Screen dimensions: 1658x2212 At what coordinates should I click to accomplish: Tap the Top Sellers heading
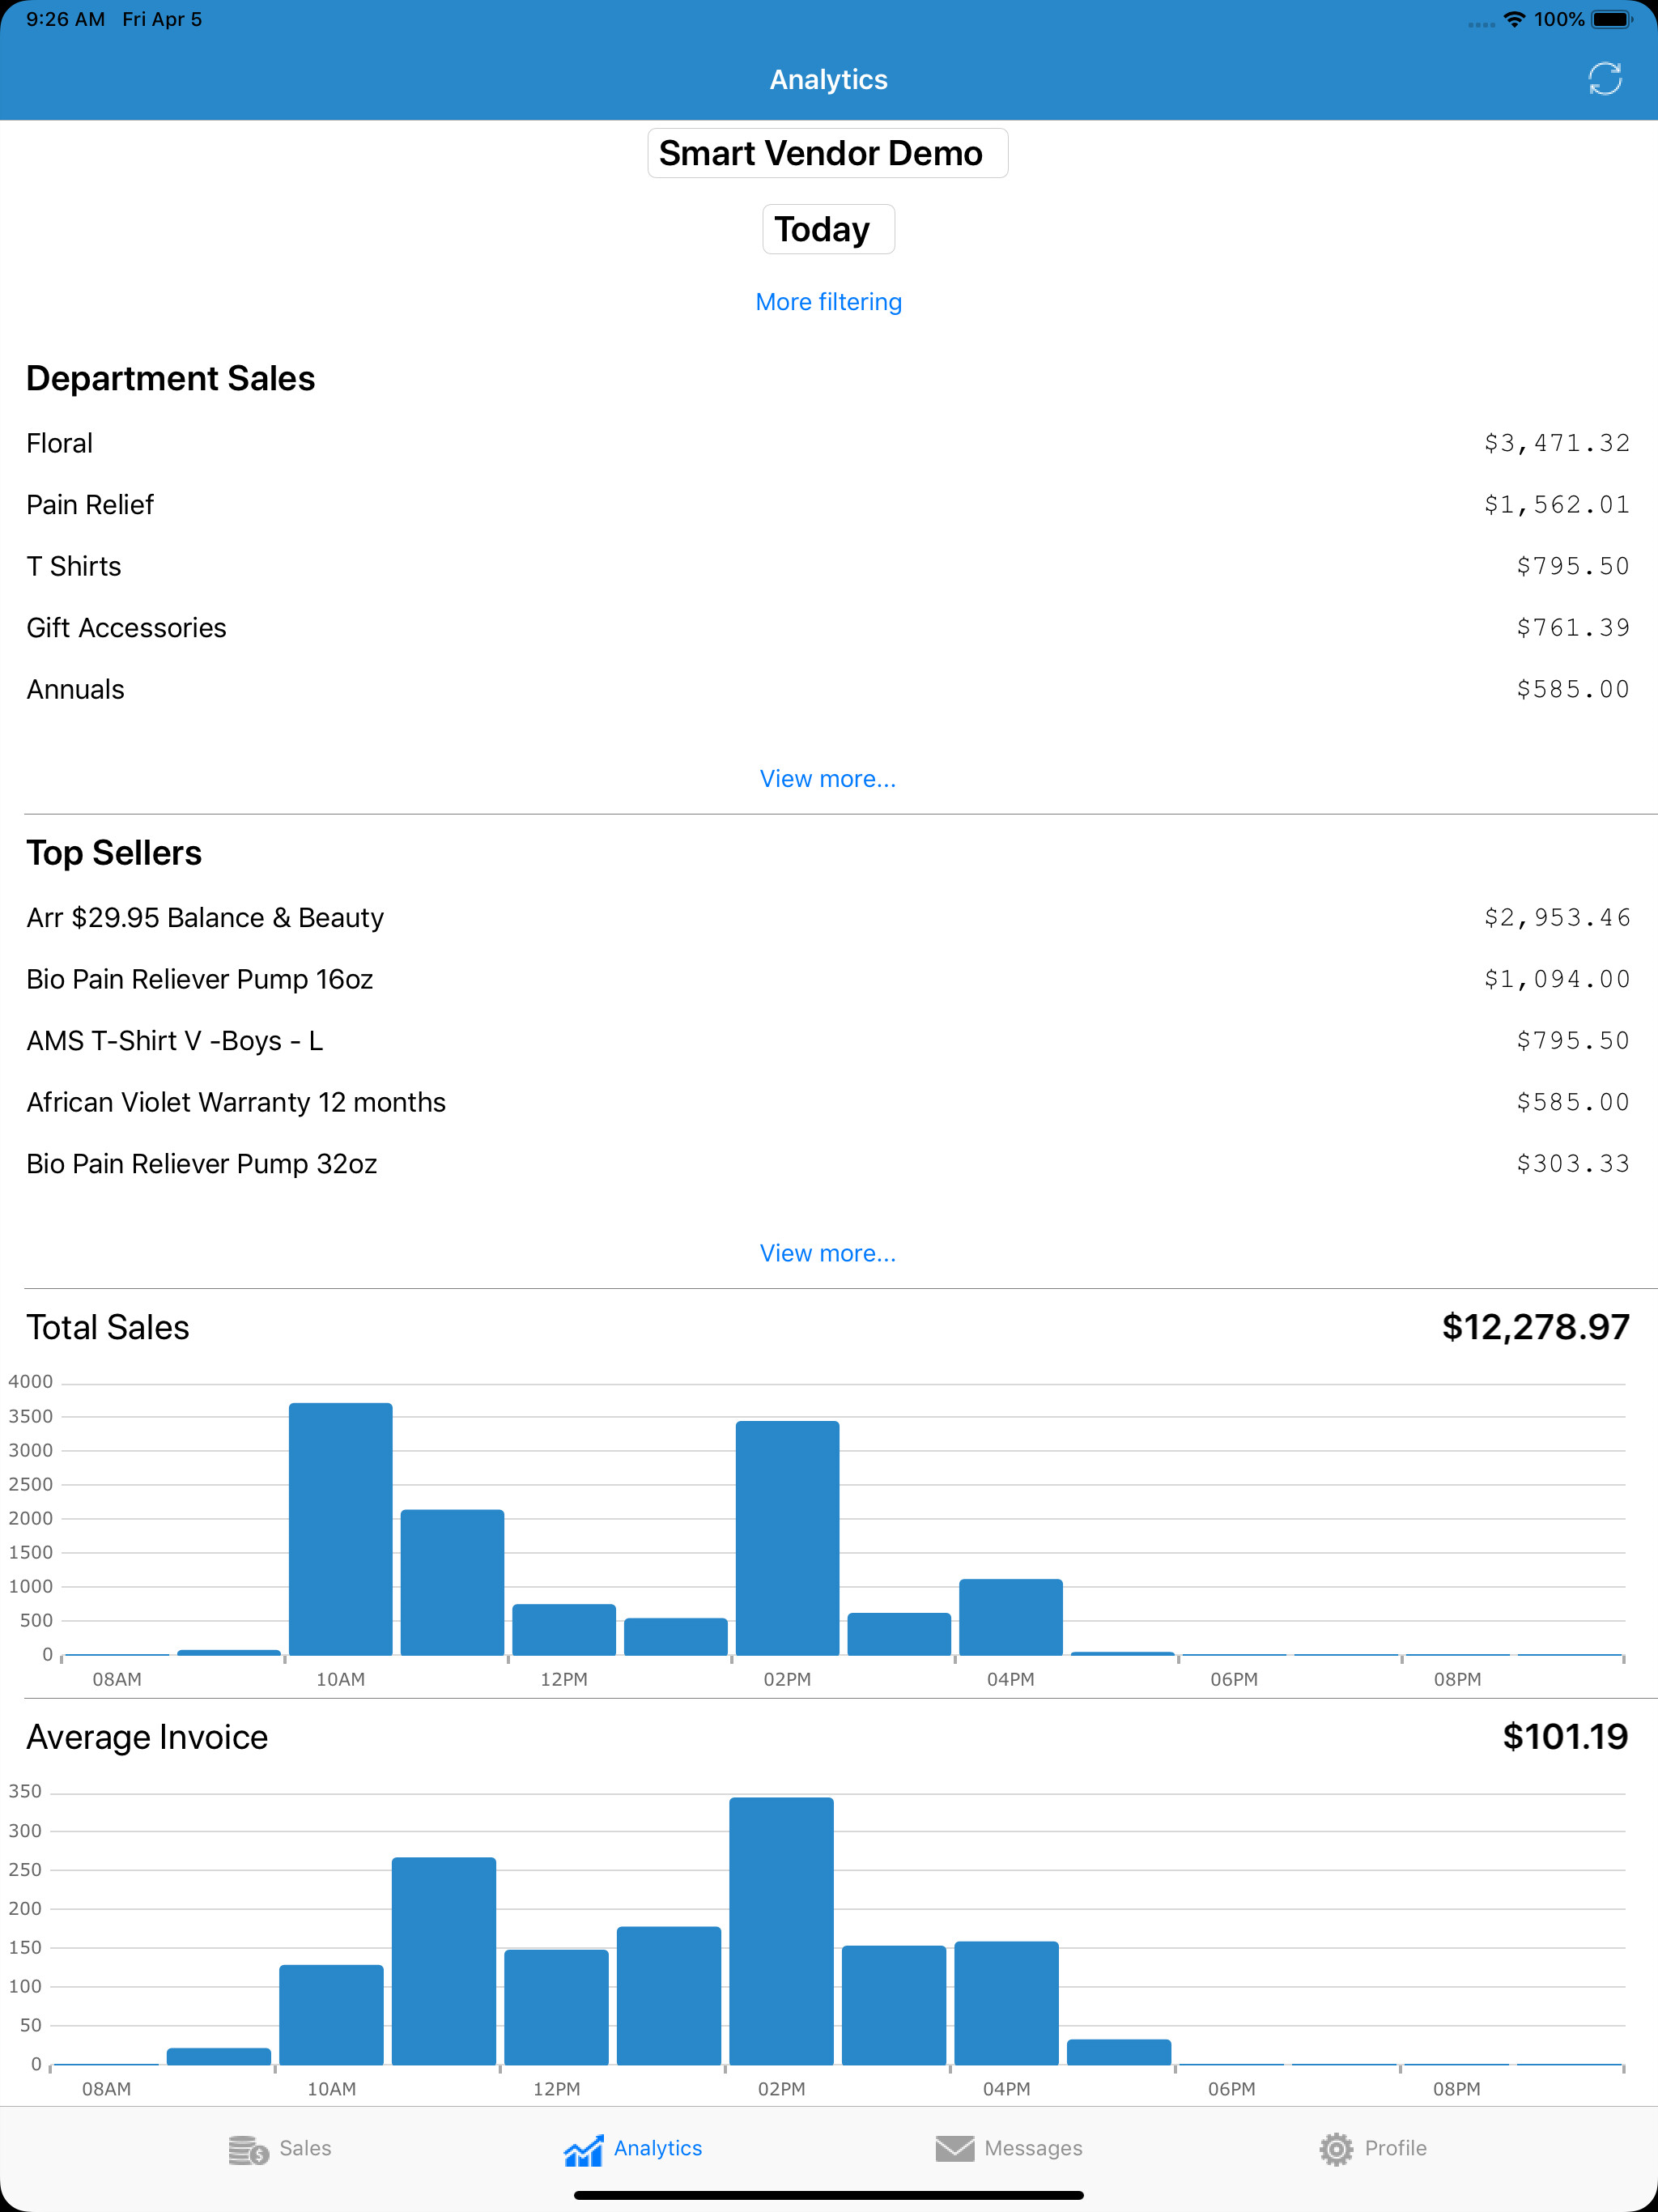pos(114,853)
